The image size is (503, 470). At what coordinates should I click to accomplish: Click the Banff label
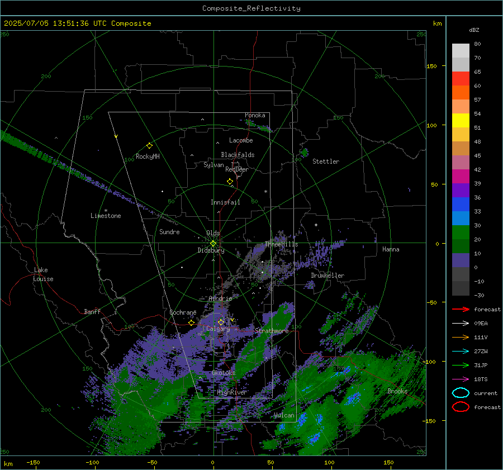click(x=92, y=311)
